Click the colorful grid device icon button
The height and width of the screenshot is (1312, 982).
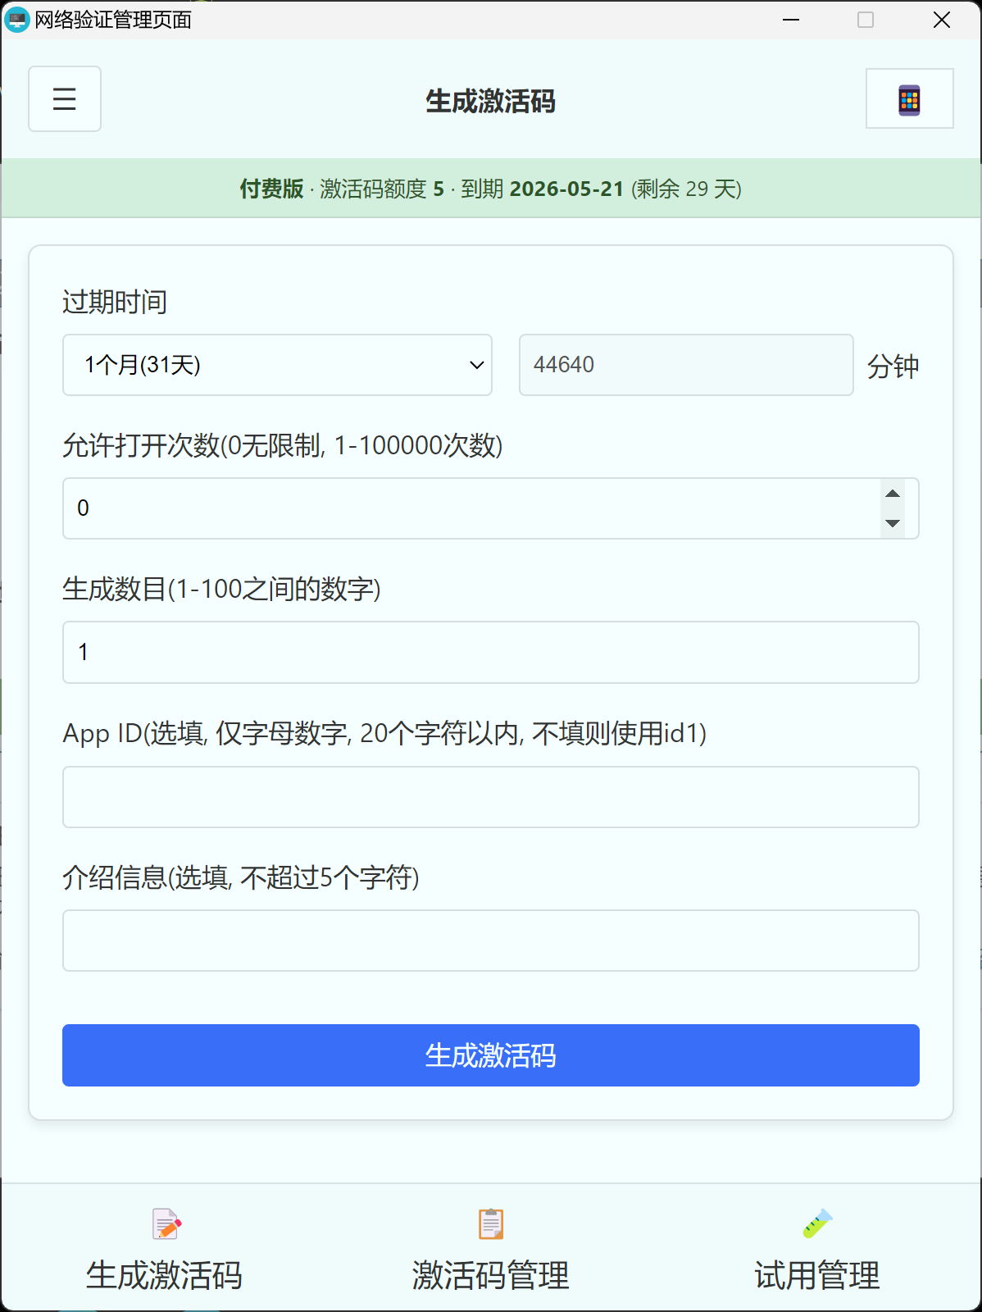click(x=910, y=99)
